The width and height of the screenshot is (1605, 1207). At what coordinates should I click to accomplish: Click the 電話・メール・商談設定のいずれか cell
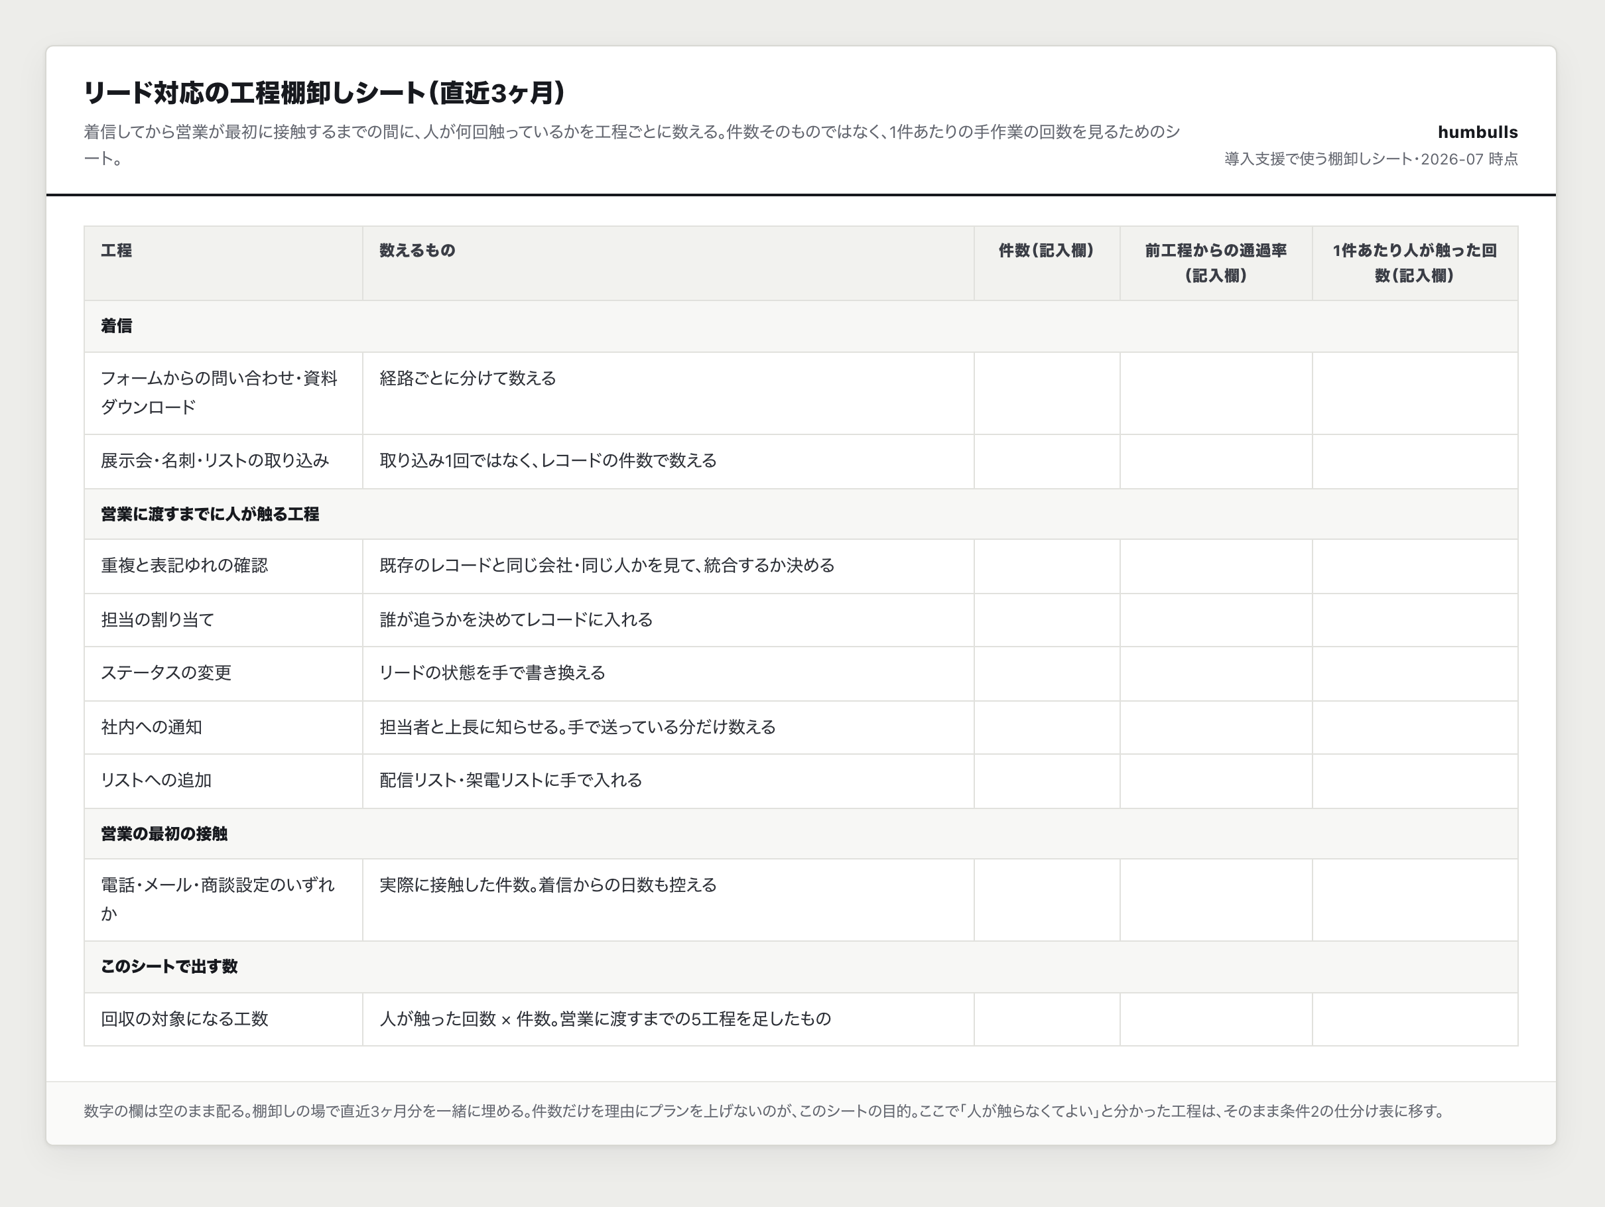click(224, 900)
